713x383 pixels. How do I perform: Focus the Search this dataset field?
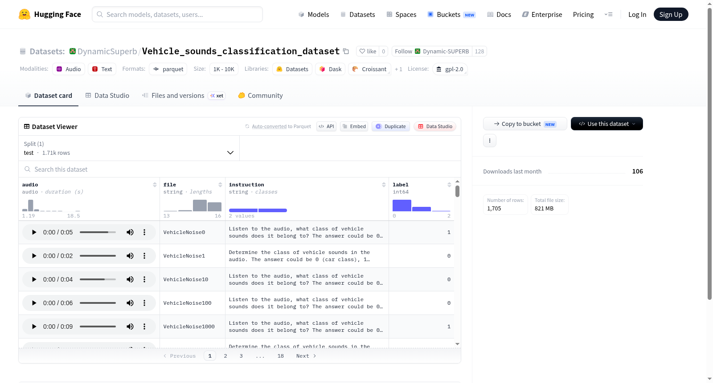coord(240,169)
